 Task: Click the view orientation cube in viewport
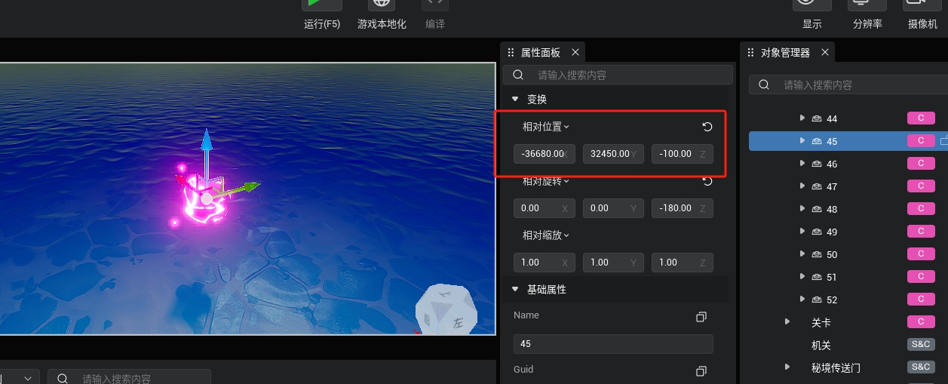[x=446, y=309]
